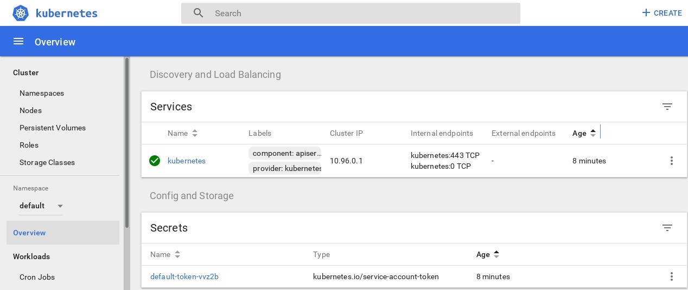This screenshot has width=688, height=290.
Task: Click the Cluster sidebar heading
Action: point(26,72)
